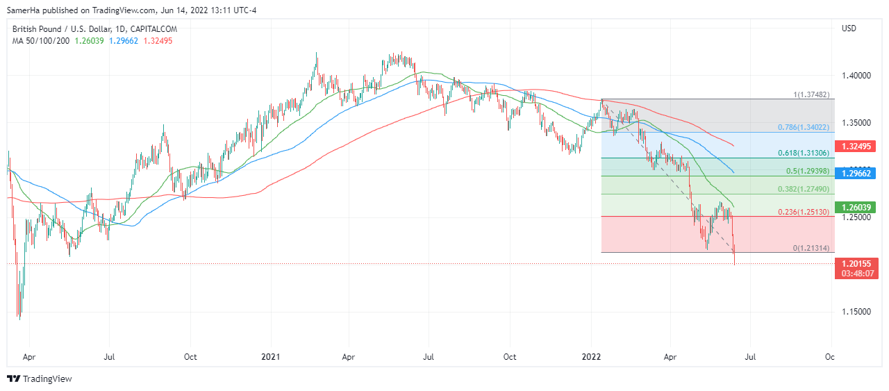Click the blue 1.29662 value in MA legend
The width and height of the screenshot is (889, 391).
[x=123, y=41]
